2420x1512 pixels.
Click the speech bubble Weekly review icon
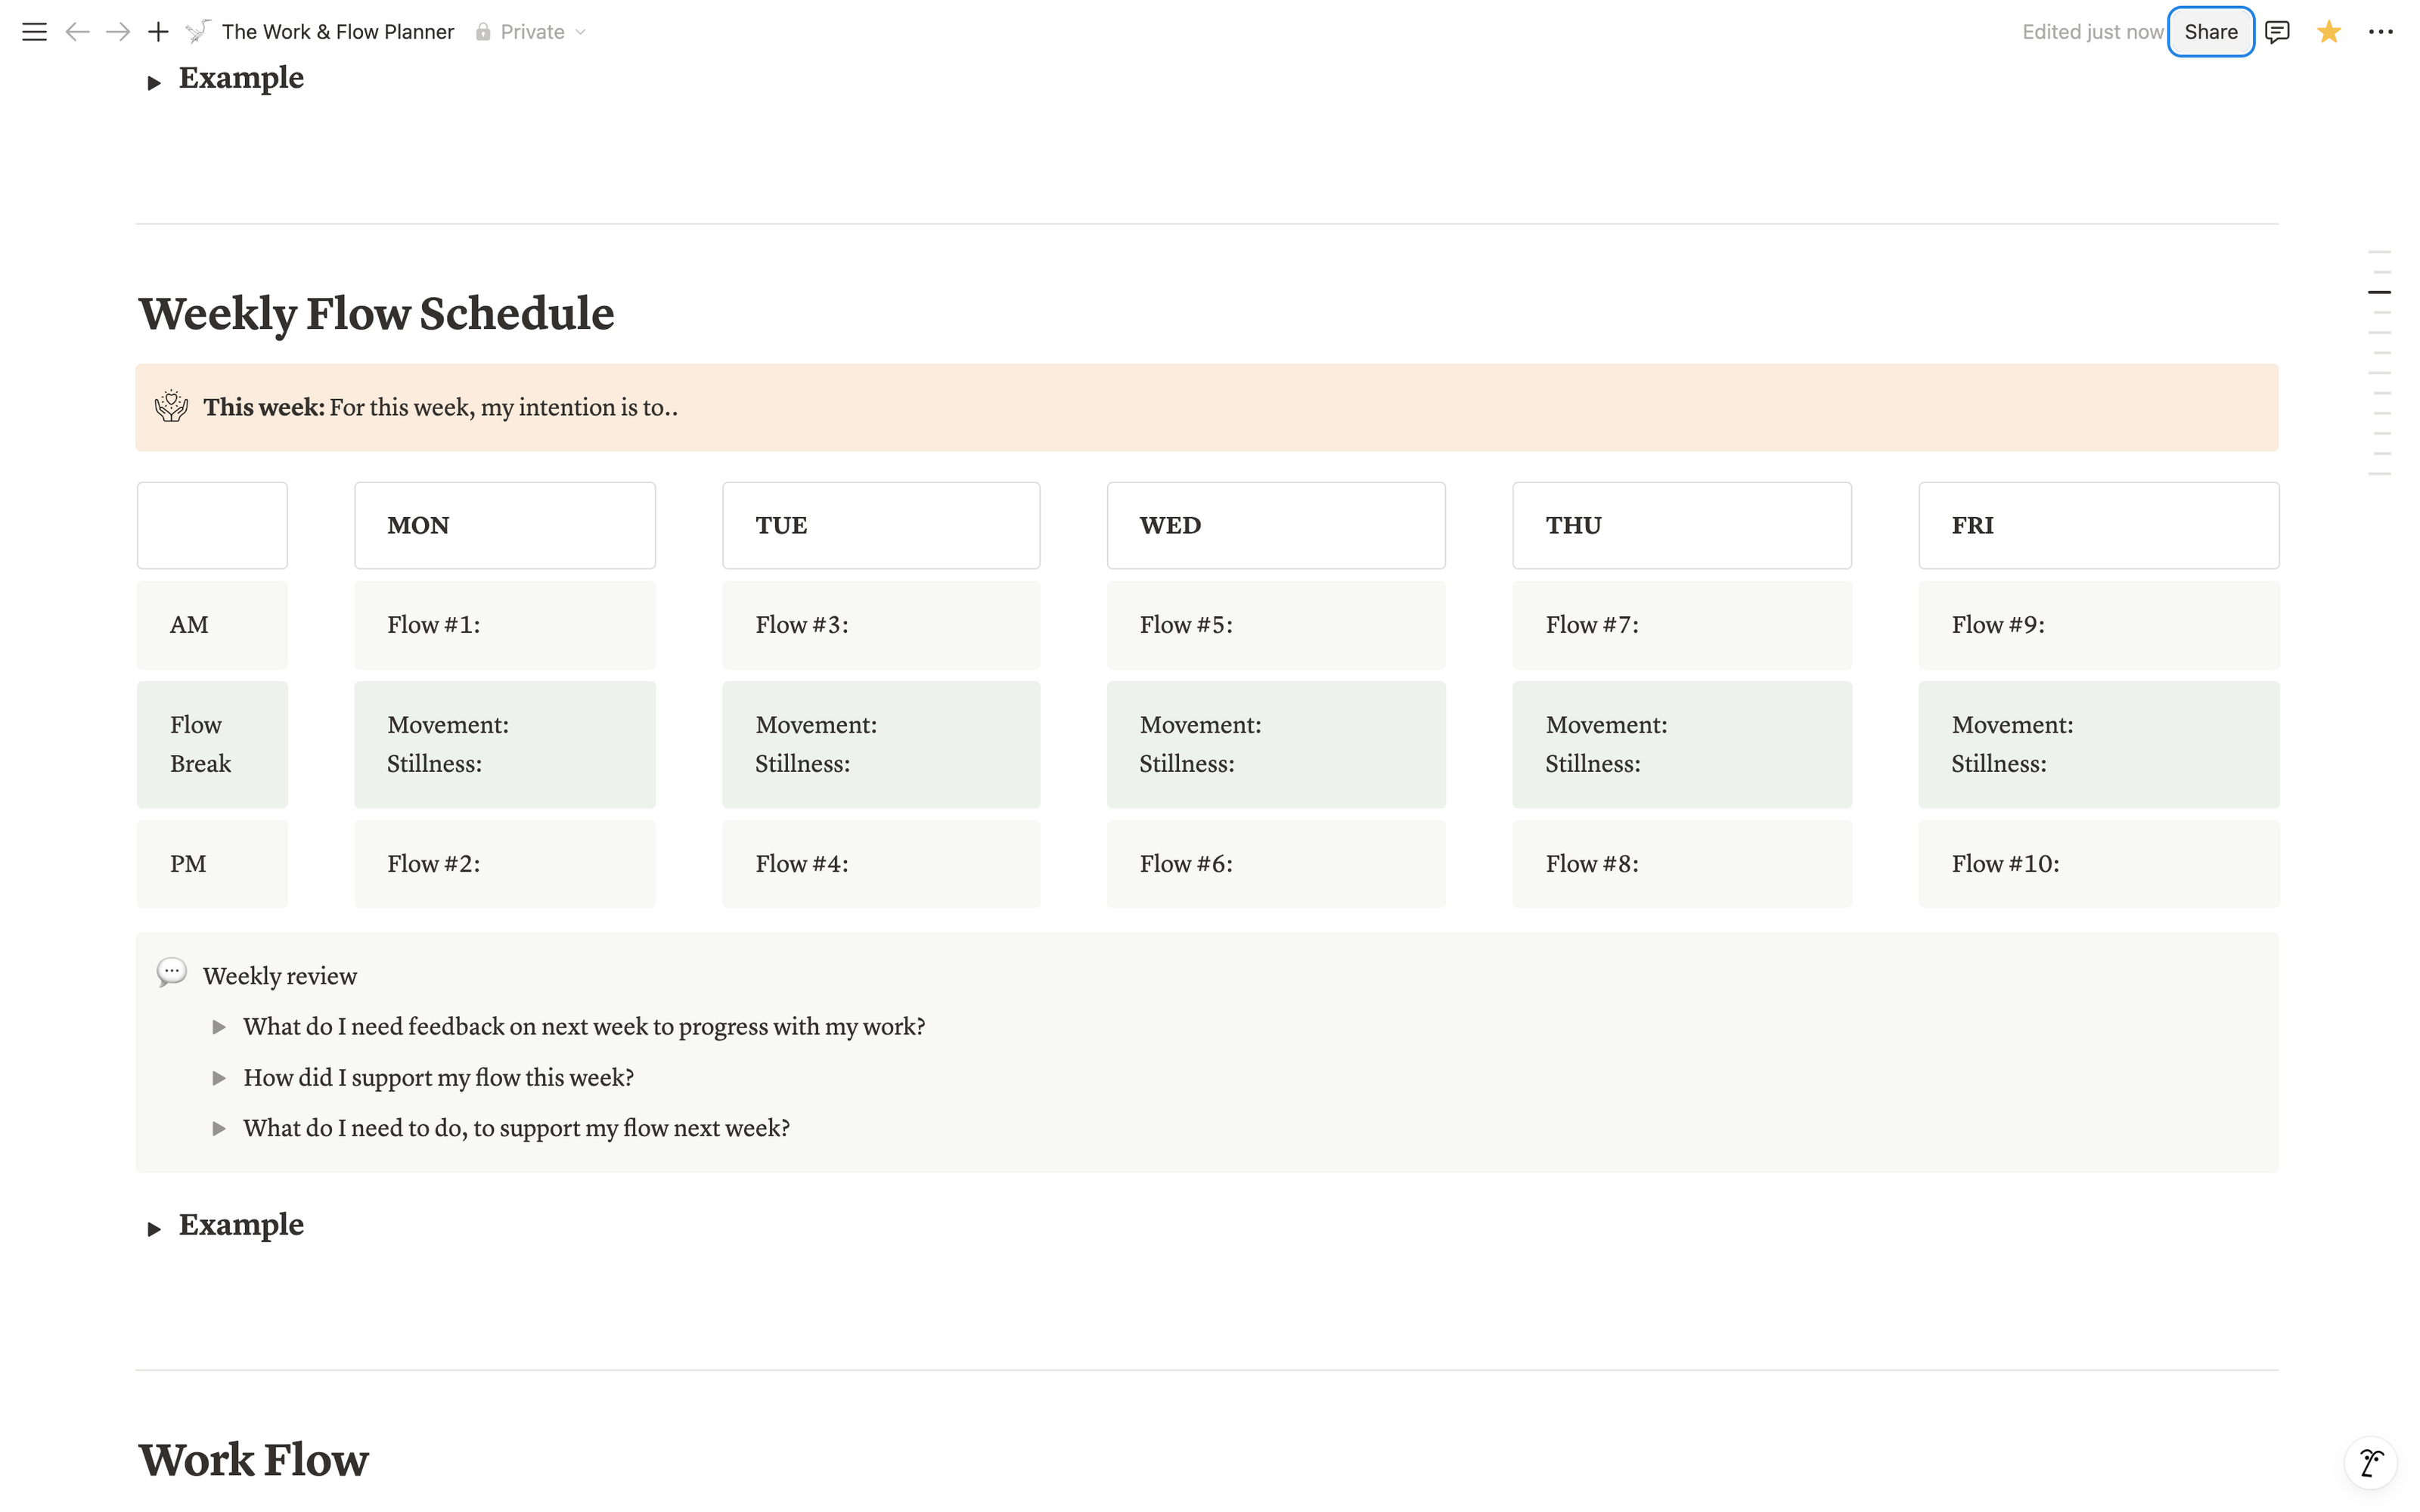pyautogui.click(x=171, y=972)
